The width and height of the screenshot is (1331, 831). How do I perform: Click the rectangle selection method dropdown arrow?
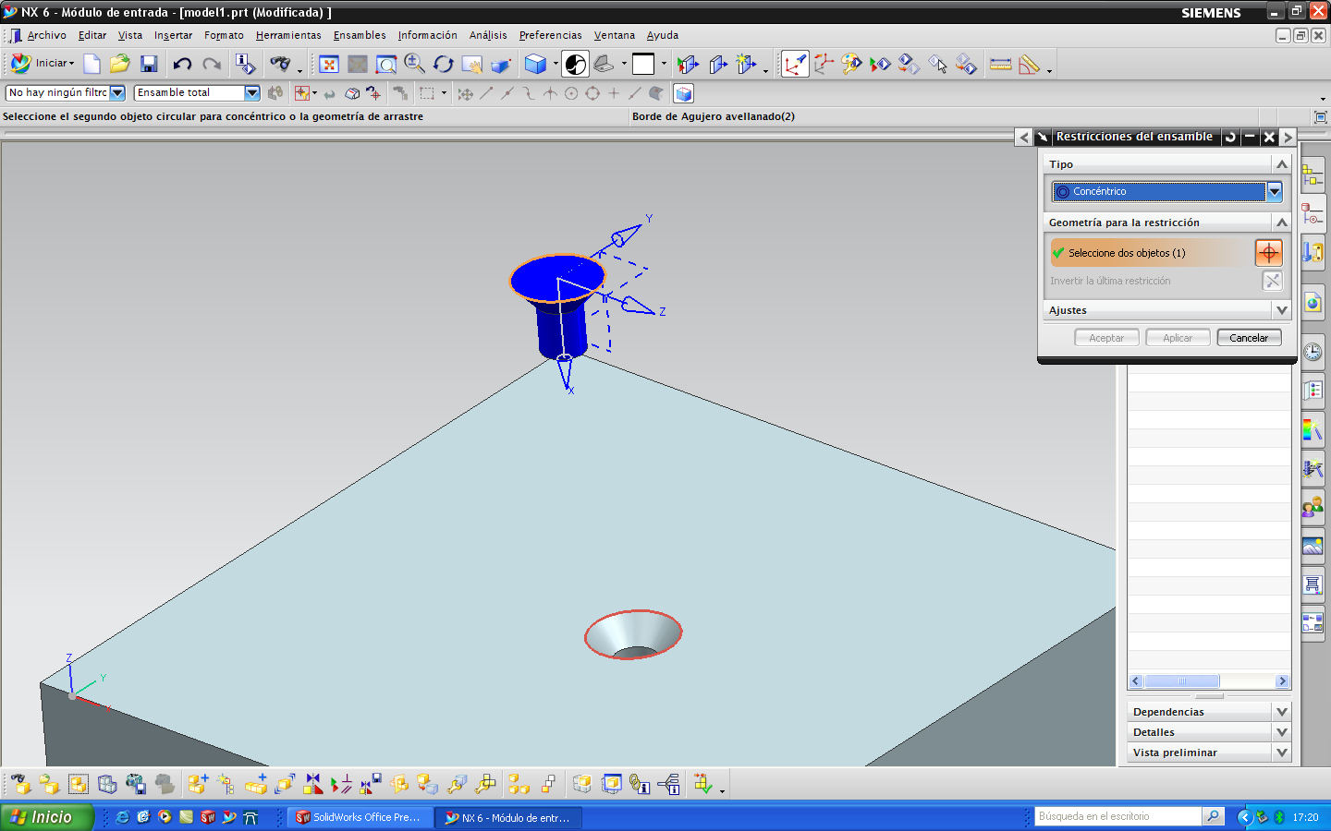tap(444, 93)
